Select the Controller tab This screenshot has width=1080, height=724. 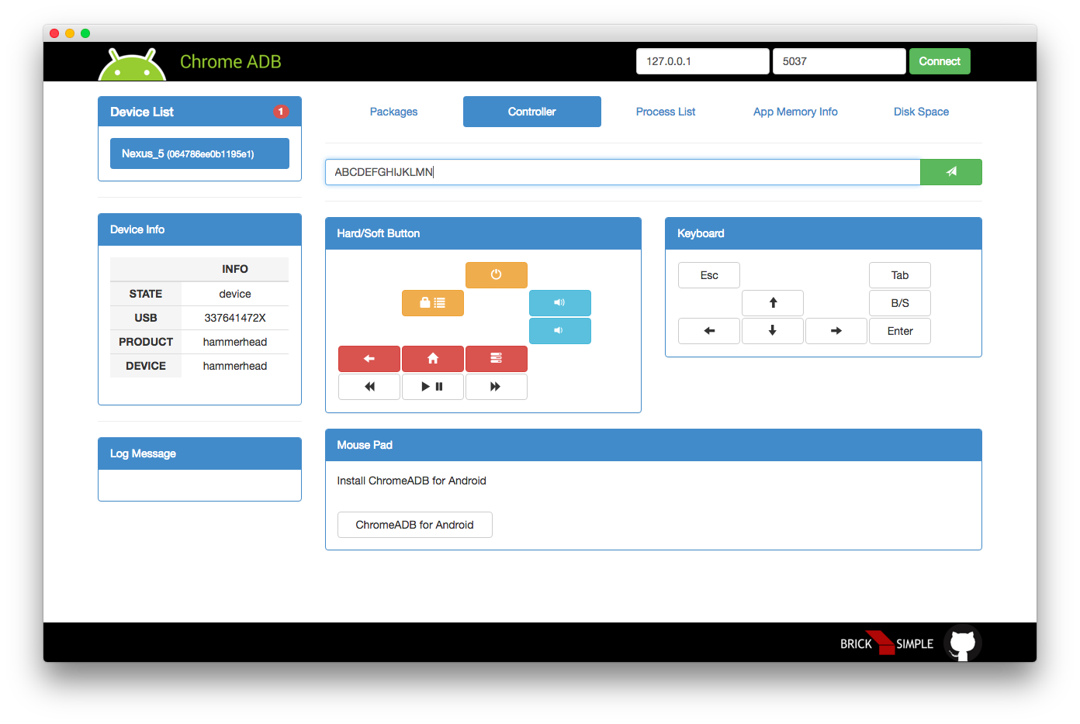[x=532, y=112]
